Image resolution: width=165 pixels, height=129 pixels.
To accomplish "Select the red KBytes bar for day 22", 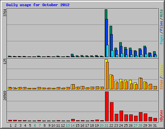I will pos(112,112).
